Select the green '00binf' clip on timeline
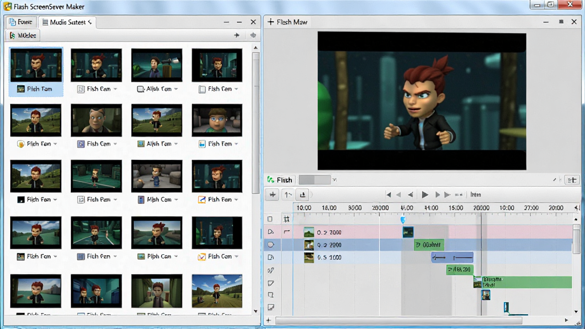The width and height of the screenshot is (585, 329). coord(429,244)
